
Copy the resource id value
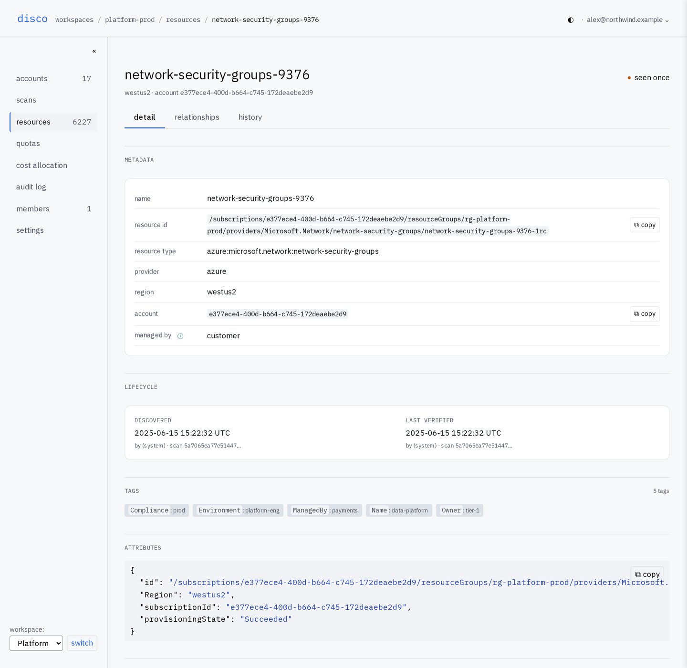[x=645, y=225]
